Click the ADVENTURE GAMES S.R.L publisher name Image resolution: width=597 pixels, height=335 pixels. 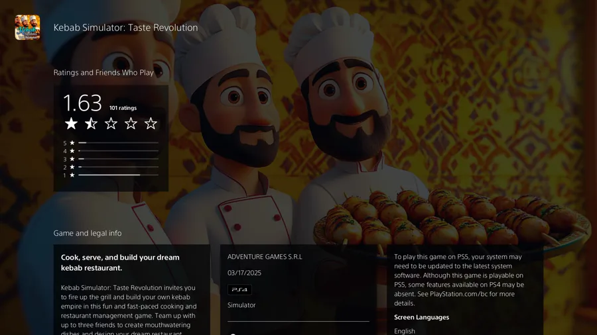(265, 257)
